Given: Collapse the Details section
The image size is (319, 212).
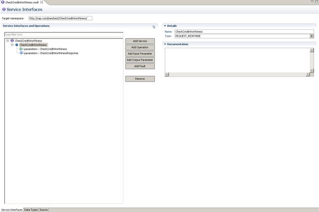Looking at the screenshot, I should coord(165,26).
